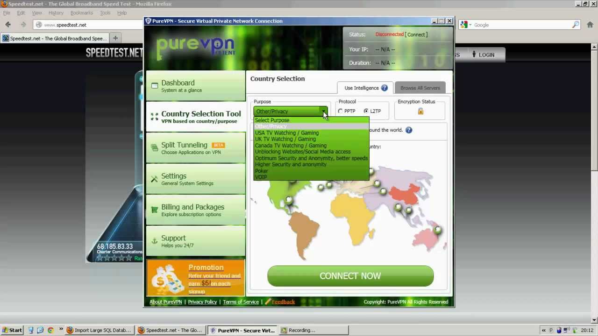Click the Settings tools icon

155,179
